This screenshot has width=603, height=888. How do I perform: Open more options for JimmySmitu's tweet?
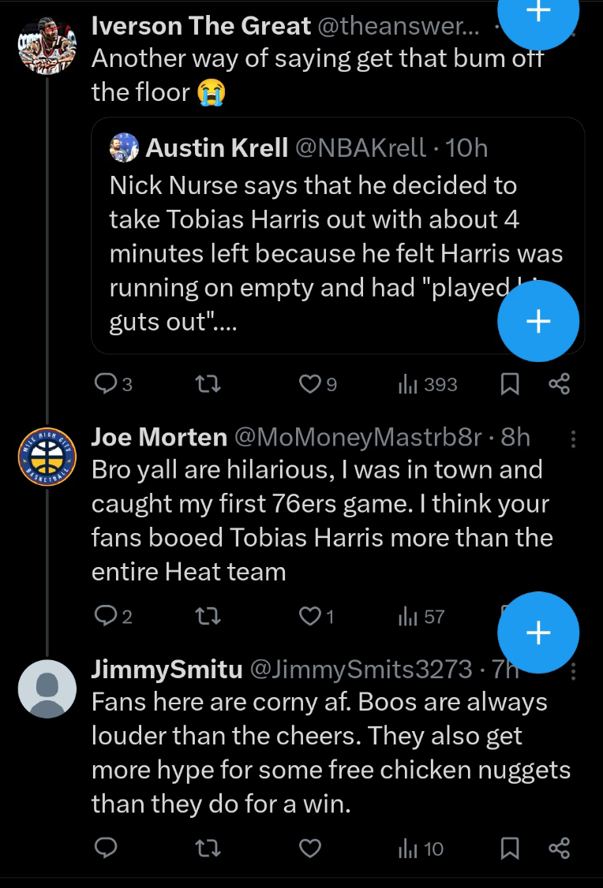(573, 671)
